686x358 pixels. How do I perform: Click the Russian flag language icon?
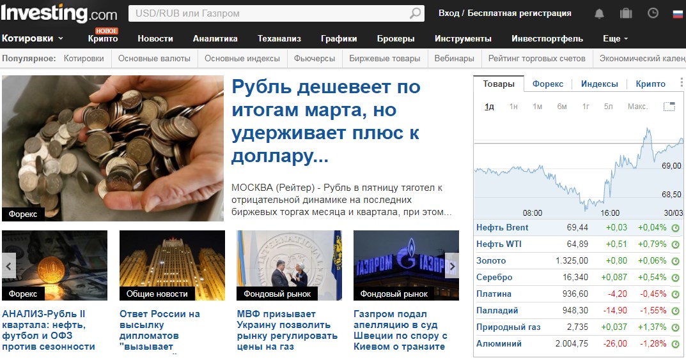point(678,13)
